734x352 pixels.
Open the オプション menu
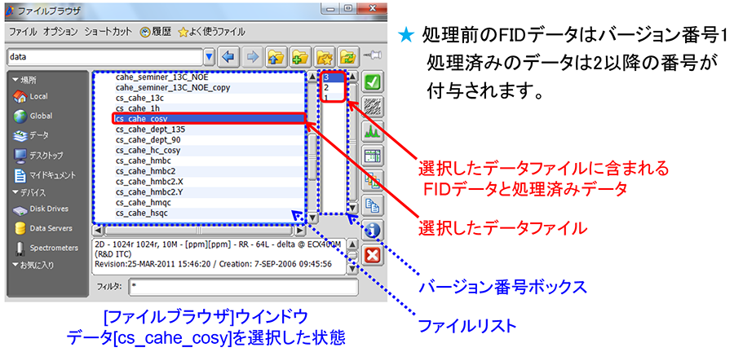click(61, 31)
